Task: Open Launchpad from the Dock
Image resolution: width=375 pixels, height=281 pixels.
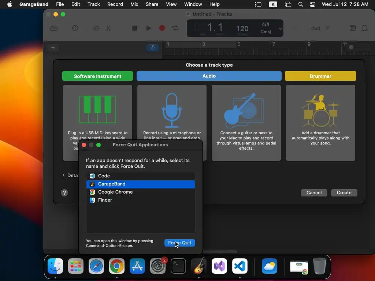Action: pos(76,266)
